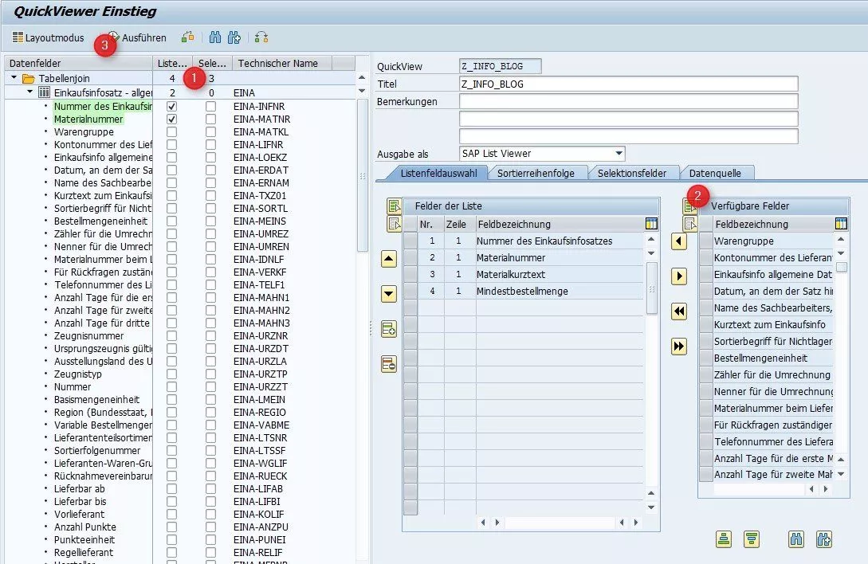Click vertical scrollbar thumb in Verfügbare Felder
The width and height of the screenshot is (868, 564).
(x=842, y=268)
